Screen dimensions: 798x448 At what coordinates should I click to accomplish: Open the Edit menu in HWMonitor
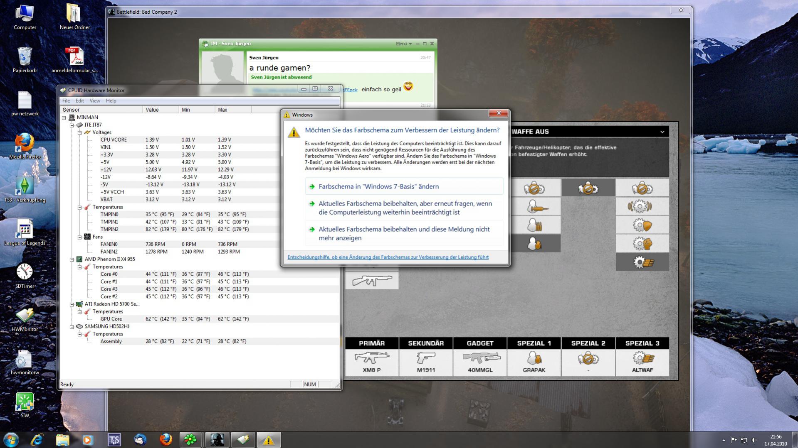point(79,101)
